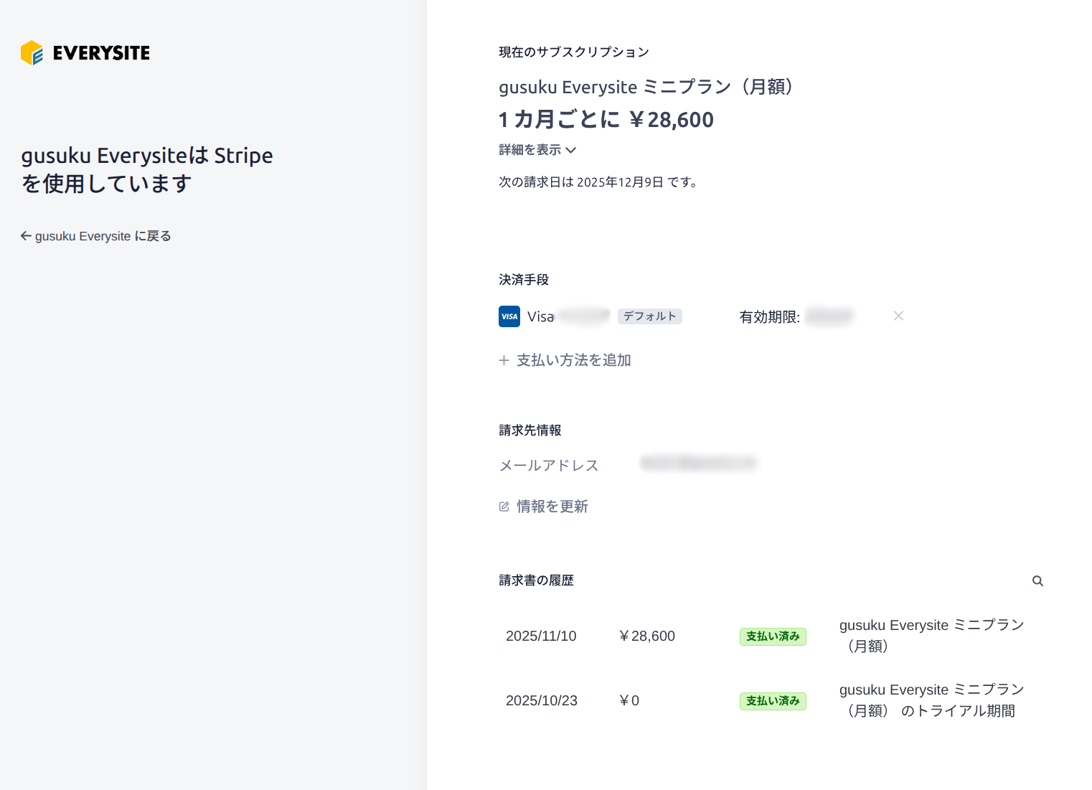Image resolution: width=1092 pixels, height=790 pixels.
Task: Click the '次の請求日は 2025年12月9日' text
Action: (x=598, y=182)
